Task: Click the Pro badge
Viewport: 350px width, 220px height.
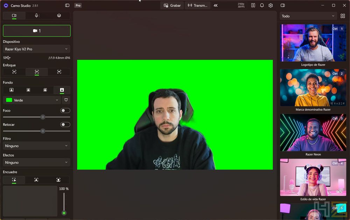Action: (78, 6)
